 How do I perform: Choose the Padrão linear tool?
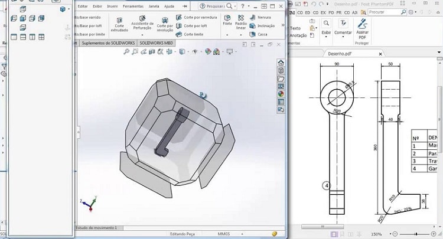pyautogui.click(x=241, y=21)
